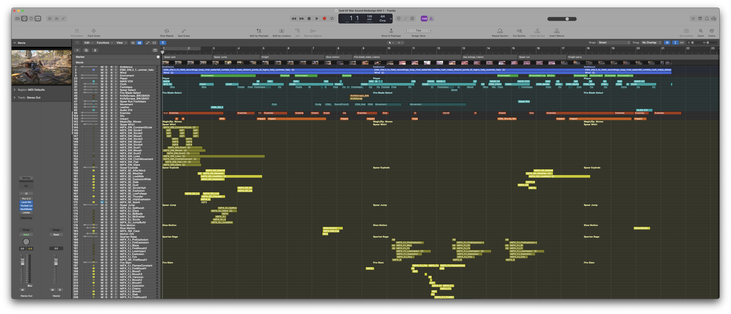Open the Setting button on channel strip
Image resolution: width=731 pixels, height=314 pixels.
pyautogui.click(x=26, y=178)
